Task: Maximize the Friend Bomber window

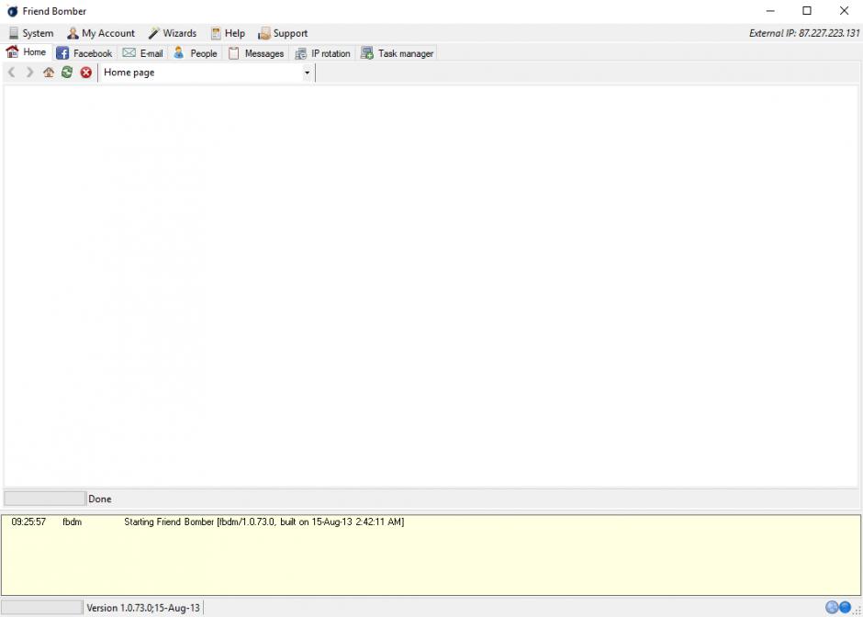Action: [807, 11]
